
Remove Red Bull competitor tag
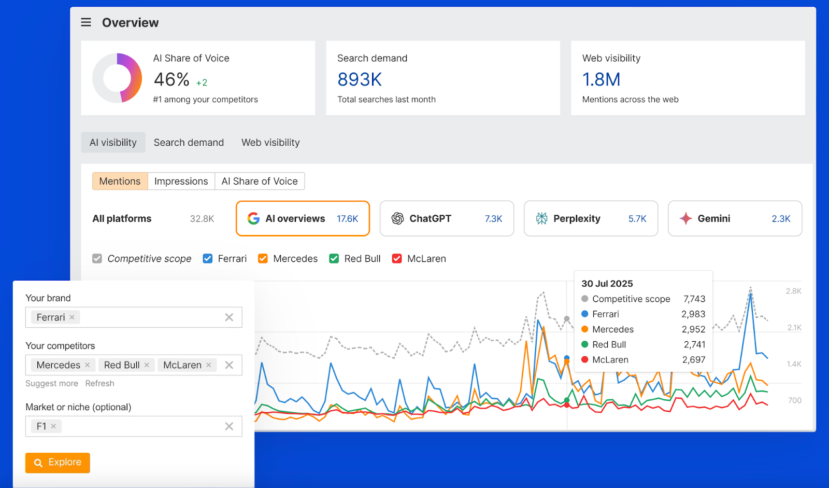pyautogui.click(x=147, y=365)
